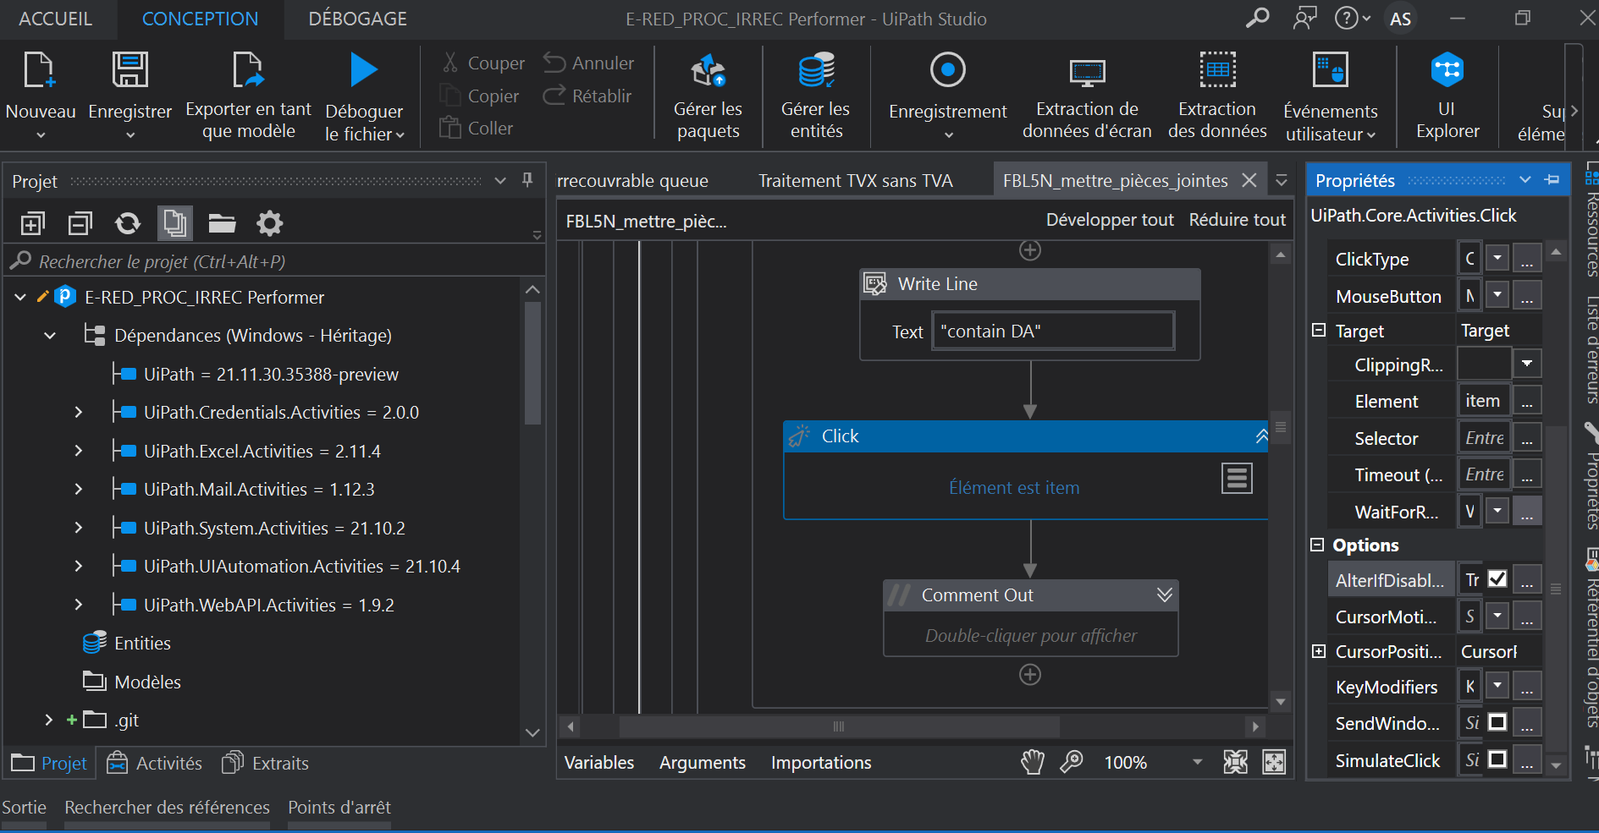This screenshot has width=1599, height=833.
Task: Switch to the ACCUEIL ribbon tab
Action: pos(56,19)
